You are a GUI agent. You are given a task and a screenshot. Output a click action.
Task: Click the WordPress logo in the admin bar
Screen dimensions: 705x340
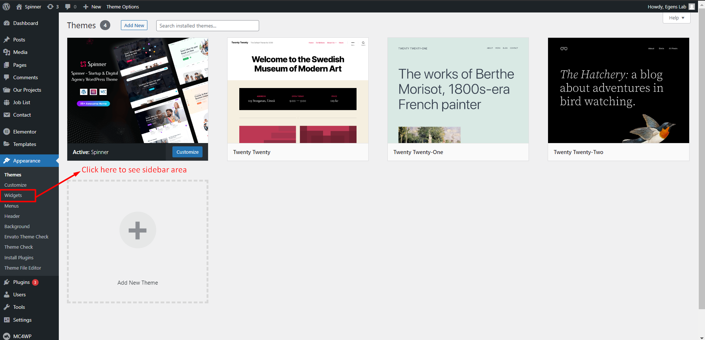6,7
